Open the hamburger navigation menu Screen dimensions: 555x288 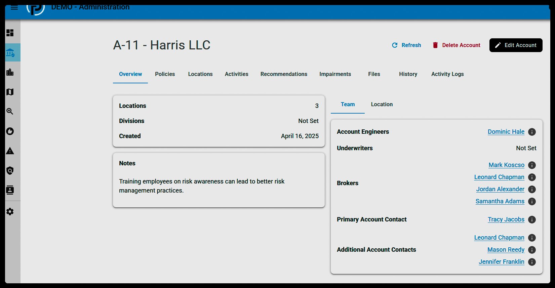[x=14, y=7]
